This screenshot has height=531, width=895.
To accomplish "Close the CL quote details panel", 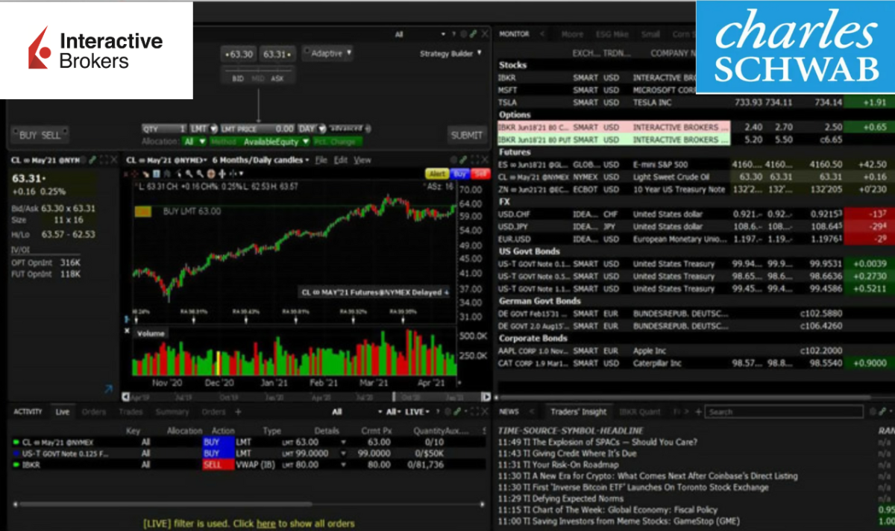I will [x=113, y=160].
